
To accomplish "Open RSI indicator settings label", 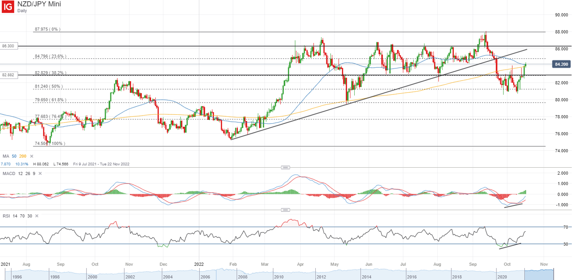I will click(6, 216).
